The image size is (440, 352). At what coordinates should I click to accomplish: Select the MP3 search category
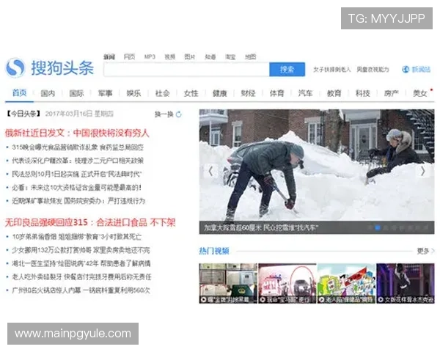tap(150, 56)
